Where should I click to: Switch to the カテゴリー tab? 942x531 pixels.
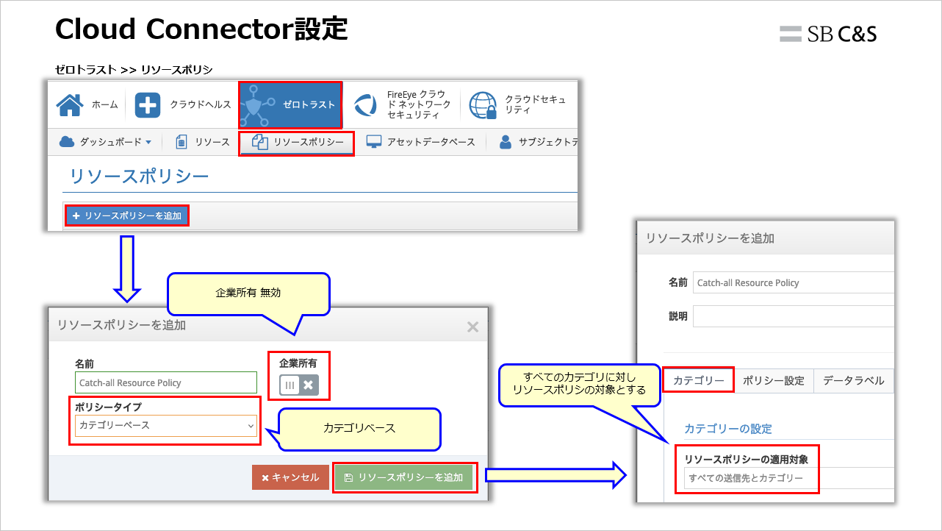coord(699,380)
